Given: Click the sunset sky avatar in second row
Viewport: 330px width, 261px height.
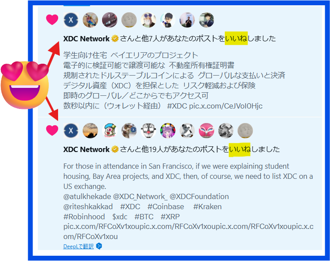Looking at the screenshot, I should [x=90, y=130].
